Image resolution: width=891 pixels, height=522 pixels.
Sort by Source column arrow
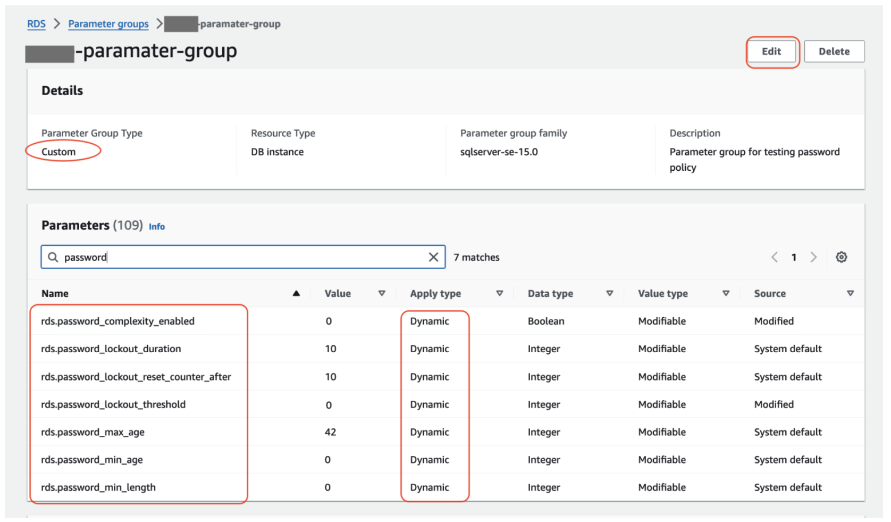click(x=850, y=293)
